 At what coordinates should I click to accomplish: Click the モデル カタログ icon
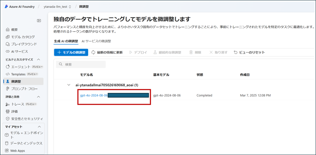pyautogui.click(x=8, y=37)
